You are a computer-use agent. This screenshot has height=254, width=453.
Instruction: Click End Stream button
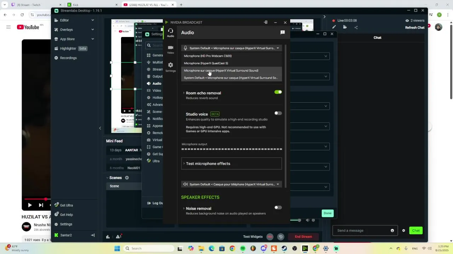(x=303, y=237)
